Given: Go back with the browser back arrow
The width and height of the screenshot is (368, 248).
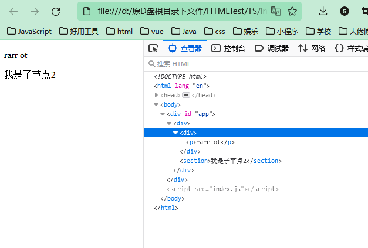Looking at the screenshot, I should (x=13, y=11).
